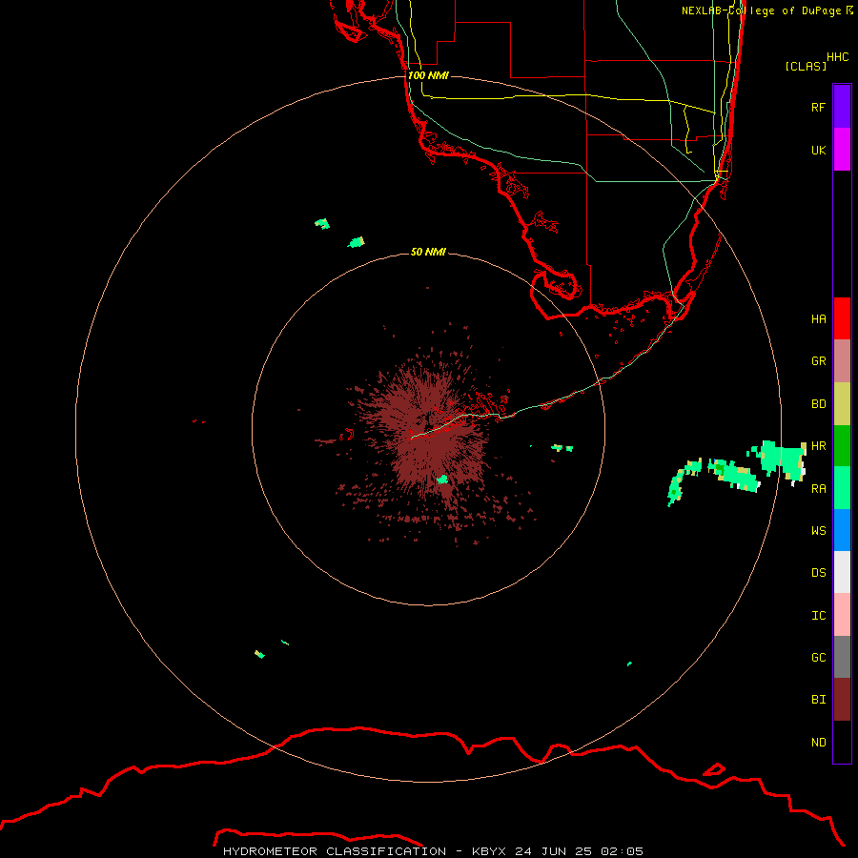
Task: Click the "HYDROMETEOR CLASSIFICATION" caption text
Action: 335,851
